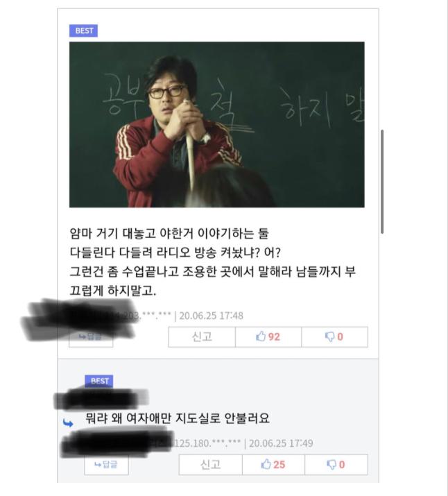Click the first comment's text starting 얌마 거기

pyautogui.click(x=212, y=262)
